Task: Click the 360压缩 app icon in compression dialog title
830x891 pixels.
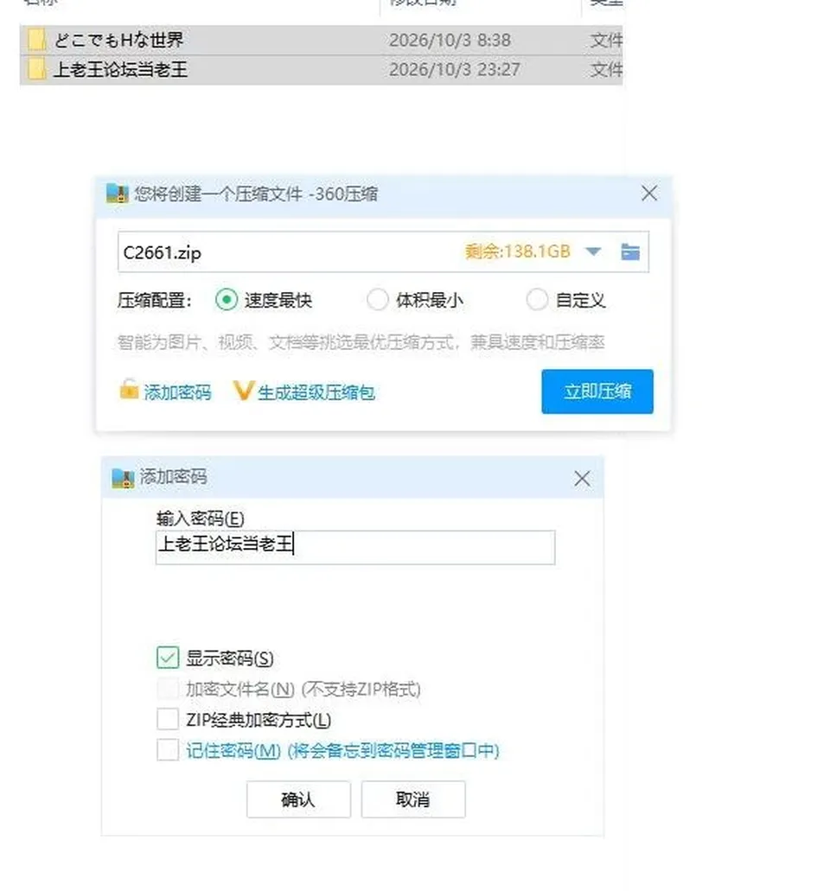Action: tap(117, 194)
